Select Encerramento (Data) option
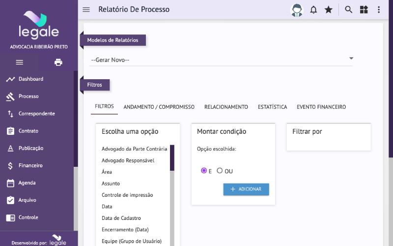This screenshot has width=393, height=246. (125, 230)
